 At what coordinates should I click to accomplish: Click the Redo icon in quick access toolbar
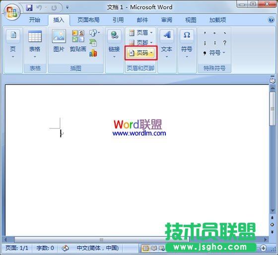point(54,7)
